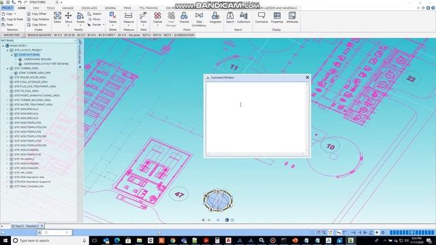Collapse SITE TURBINE_AREA node
436x245 pixels.
point(7,68)
